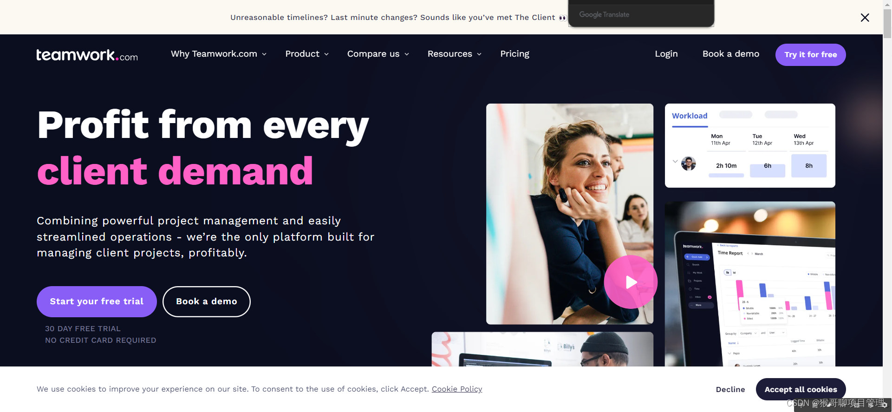Click Start your free trial button
The image size is (892, 412).
(x=97, y=301)
